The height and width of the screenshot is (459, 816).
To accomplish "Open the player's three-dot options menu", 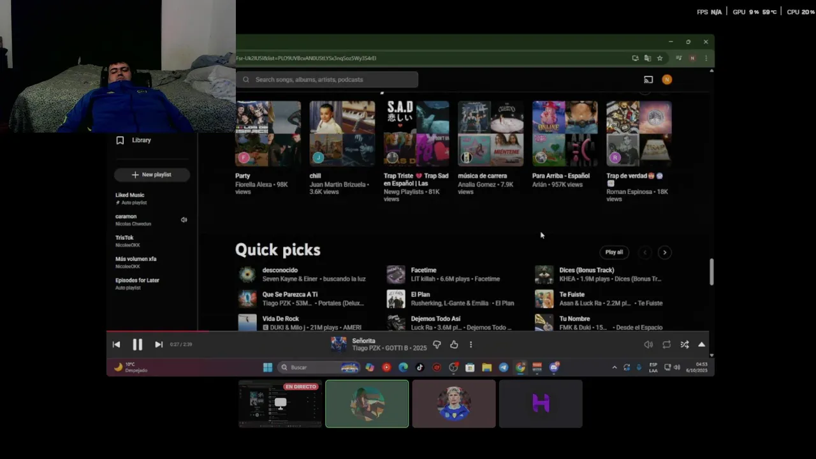I will 470,344.
